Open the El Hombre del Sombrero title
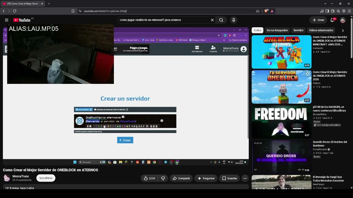The image size is (353, 198). tap(330, 144)
